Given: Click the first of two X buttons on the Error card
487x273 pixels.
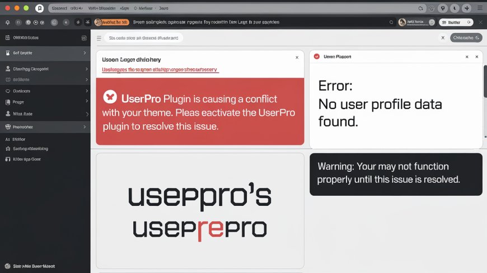Looking at the screenshot, I should pyautogui.click(x=467, y=57).
